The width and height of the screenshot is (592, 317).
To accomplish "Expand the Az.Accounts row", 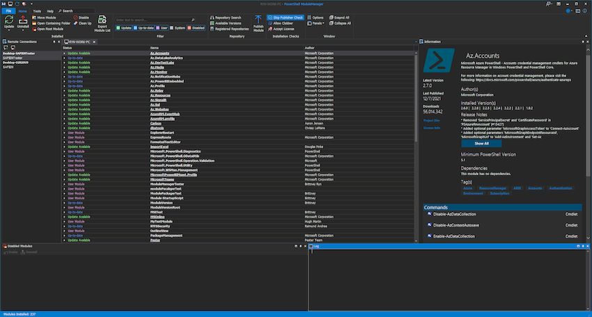I will coord(65,53).
